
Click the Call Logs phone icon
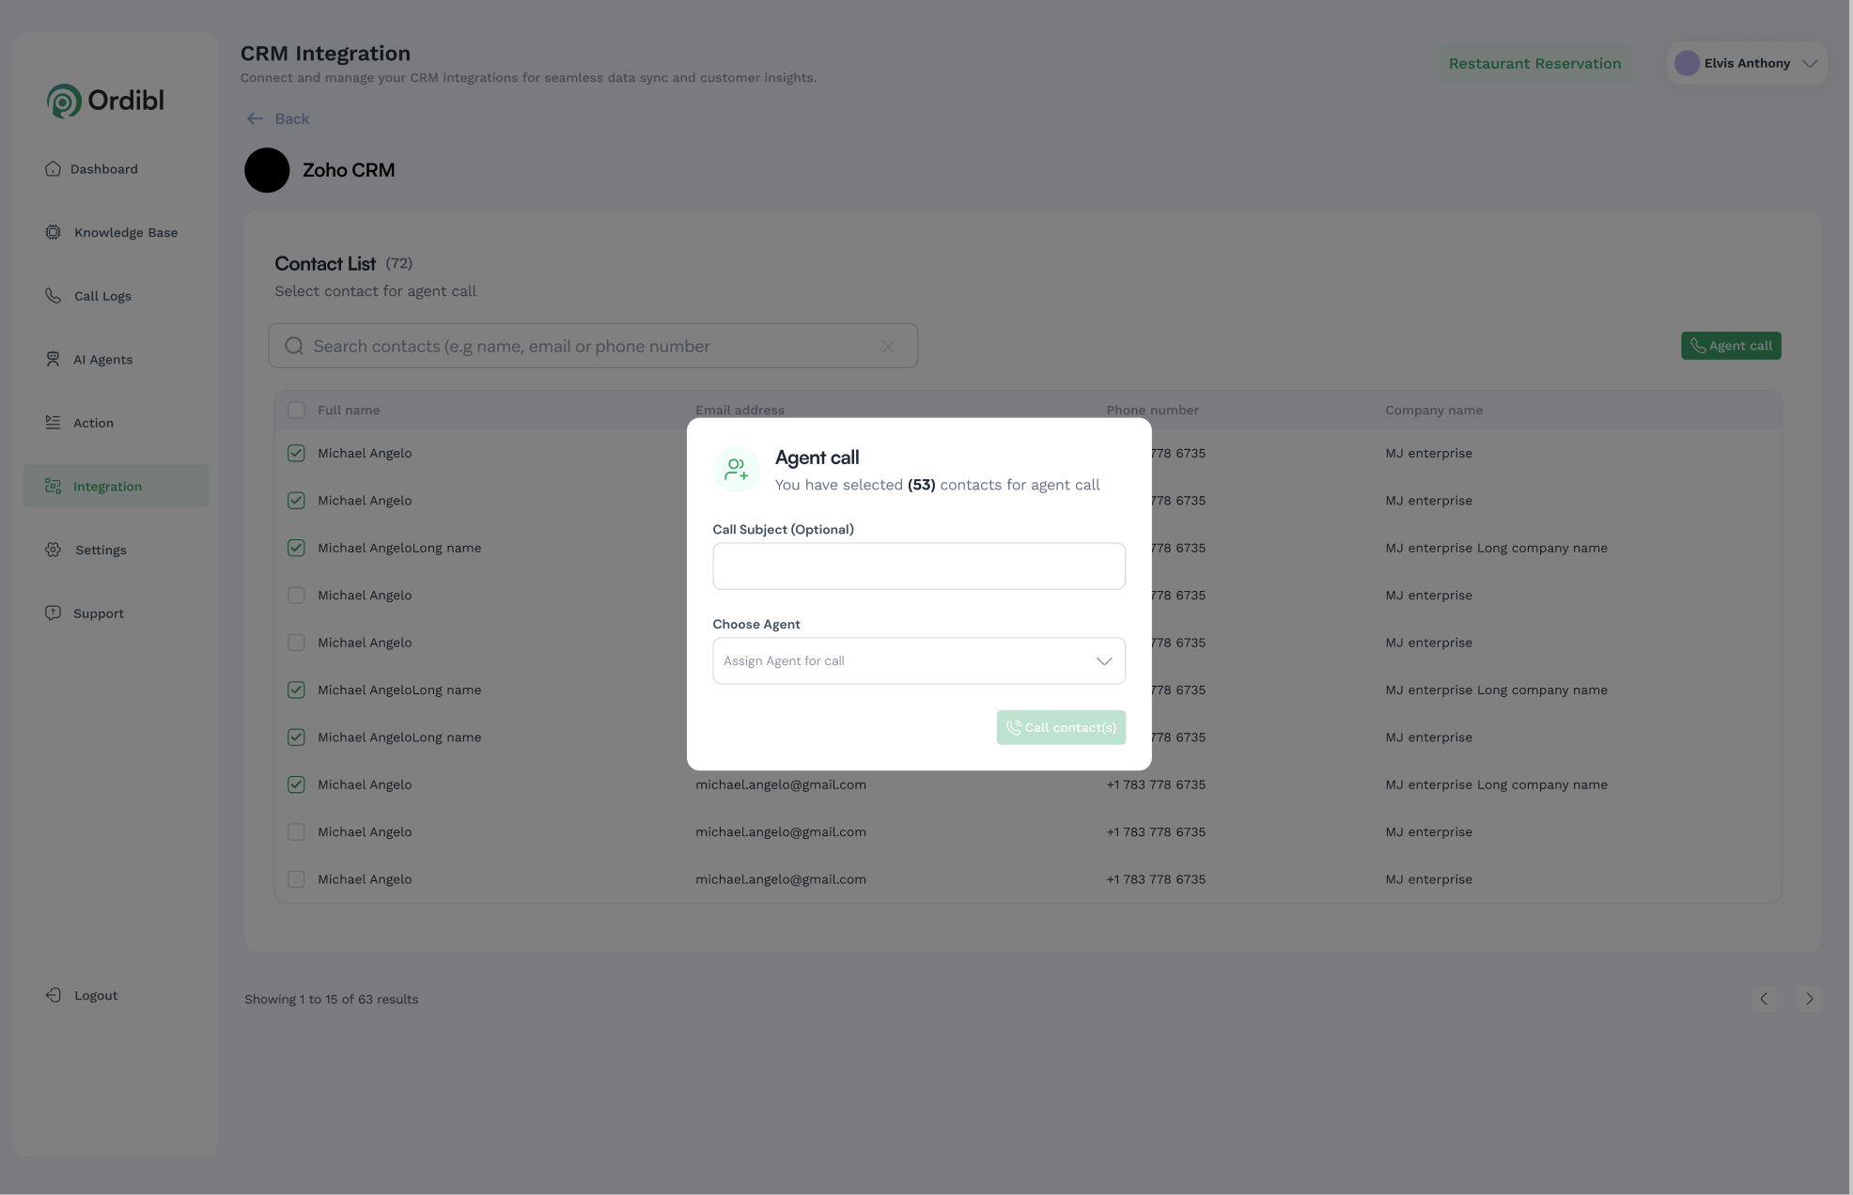point(53,296)
